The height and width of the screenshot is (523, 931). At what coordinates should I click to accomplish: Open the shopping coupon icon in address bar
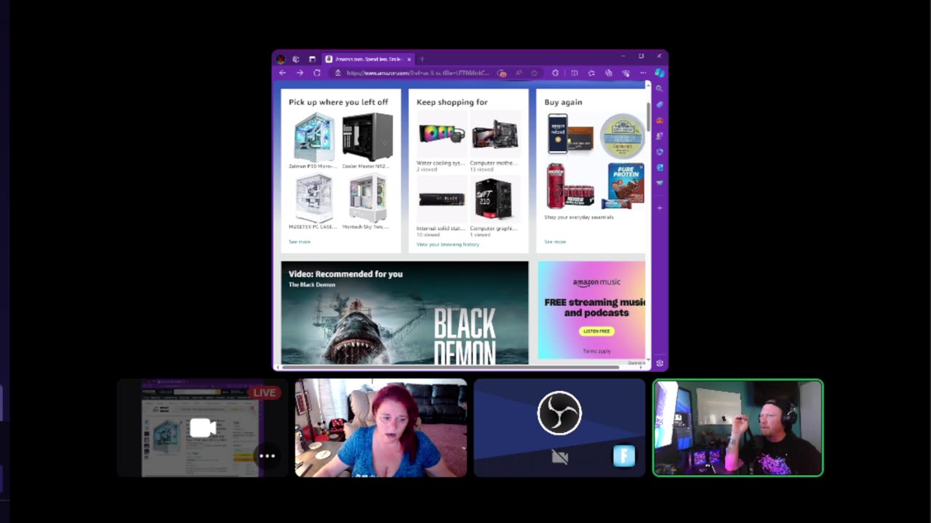pyautogui.click(x=502, y=73)
